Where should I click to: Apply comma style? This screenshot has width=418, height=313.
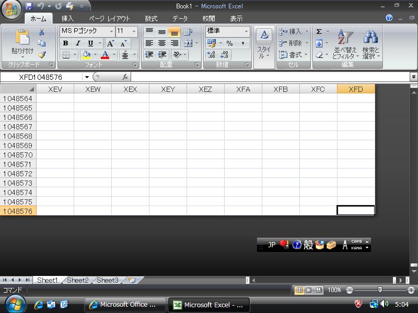pyautogui.click(x=242, y=43)
